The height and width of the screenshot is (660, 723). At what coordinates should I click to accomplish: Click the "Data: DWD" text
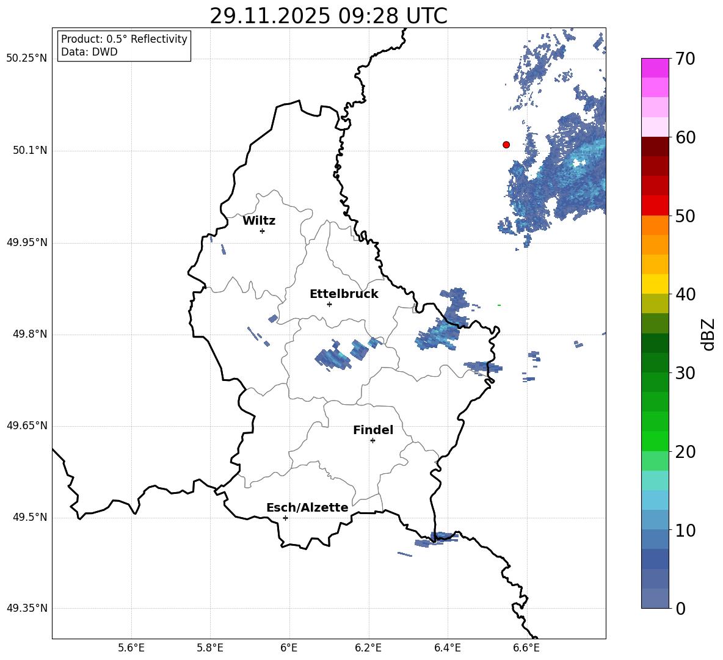tap(89, 52)
